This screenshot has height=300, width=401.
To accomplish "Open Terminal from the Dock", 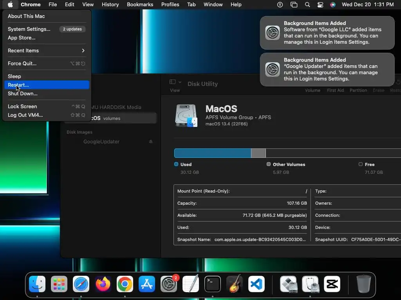I will [x=213, y=284].
